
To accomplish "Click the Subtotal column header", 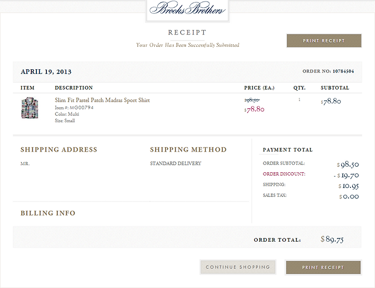I will coord(335,88).
